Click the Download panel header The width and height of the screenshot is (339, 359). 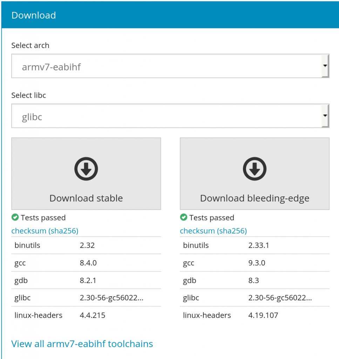point(170,15)
